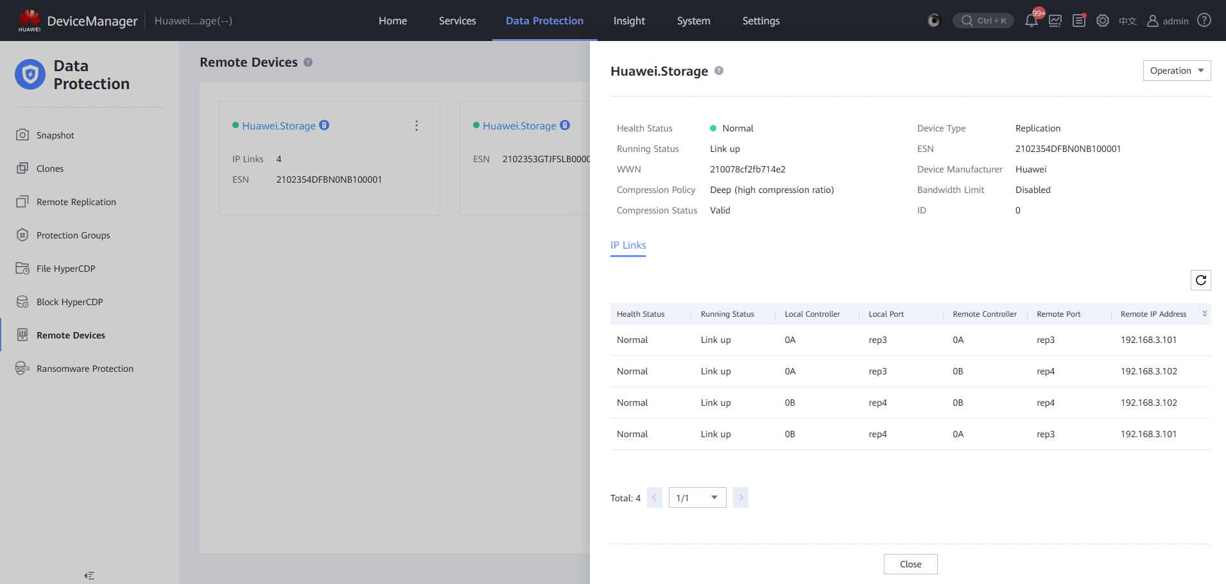Click the alarm bell notification icon
The width and height of the screenshot is (1226, 584).
pos(1031,21)
